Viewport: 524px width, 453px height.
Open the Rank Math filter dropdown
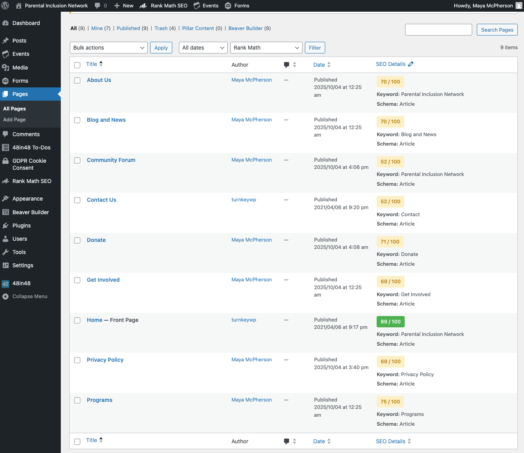(266, 47)
